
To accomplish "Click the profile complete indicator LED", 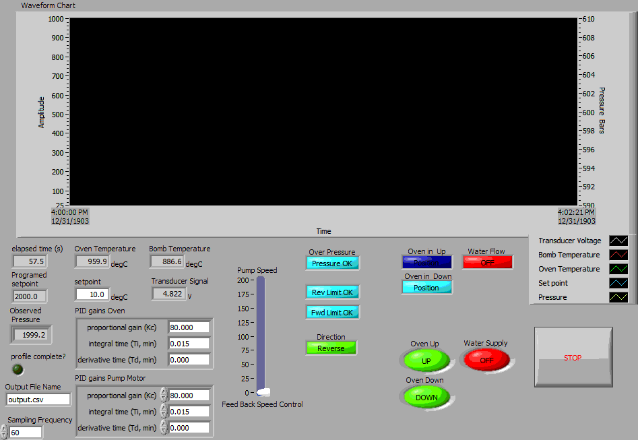I will [18, 369].
